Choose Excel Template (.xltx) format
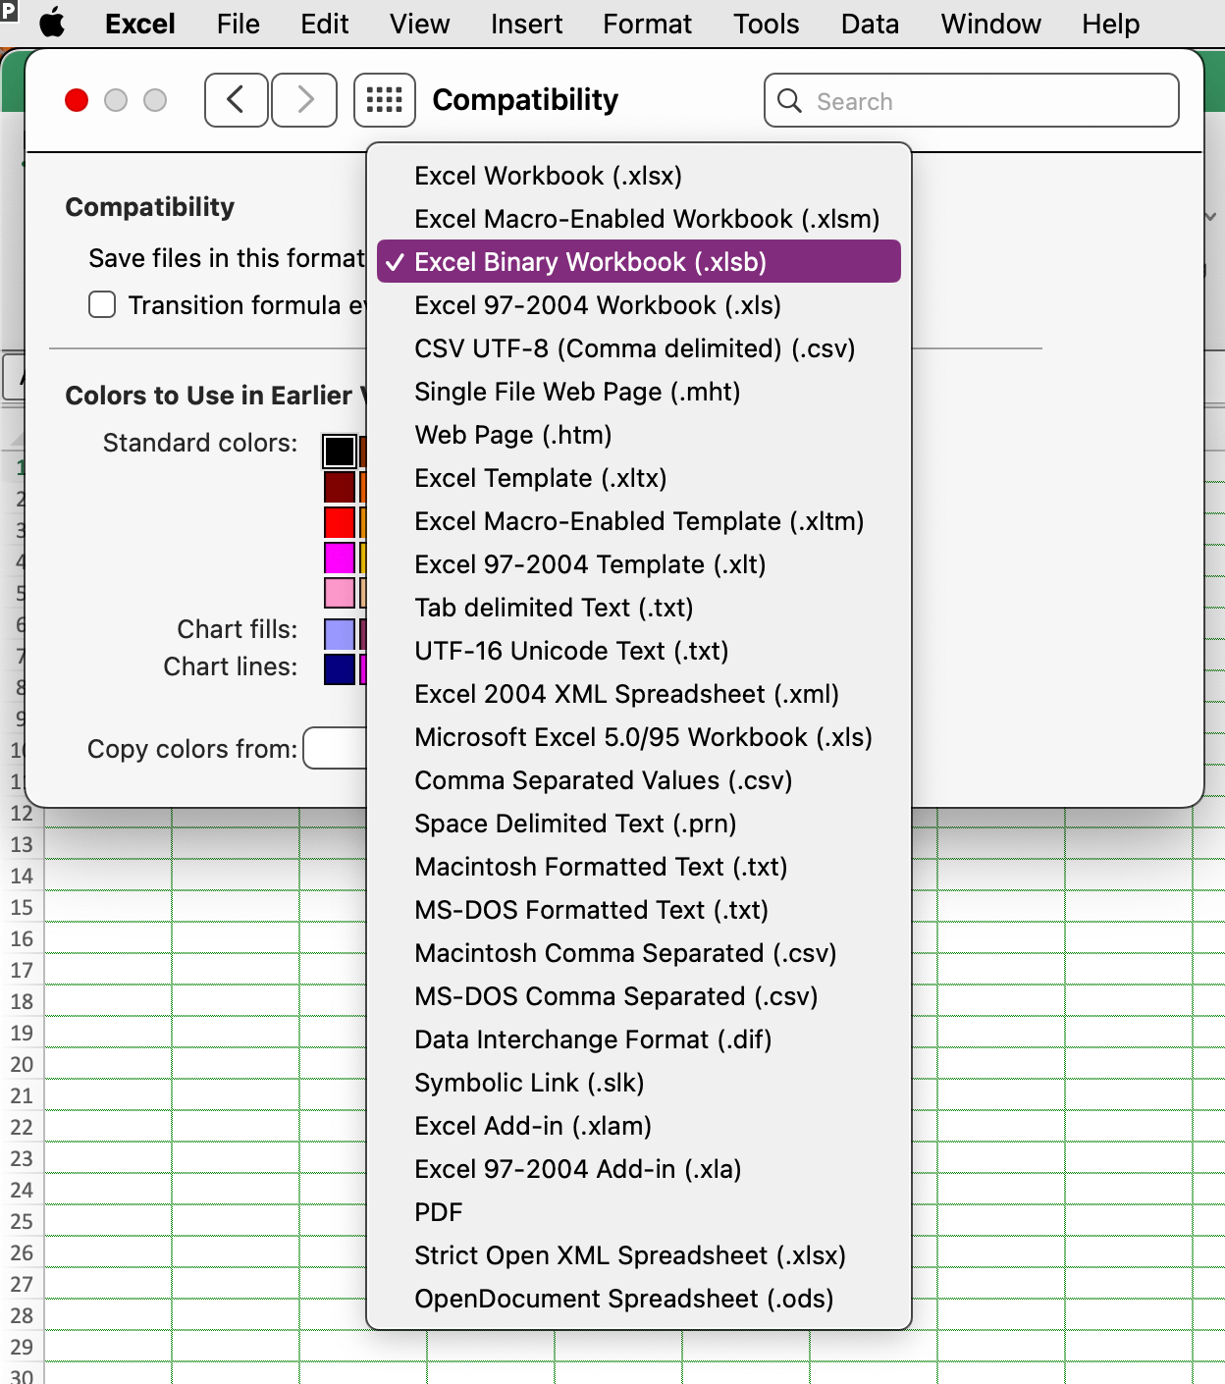1225x1384 pixels. pyautogui.click(x=639, y=478)
